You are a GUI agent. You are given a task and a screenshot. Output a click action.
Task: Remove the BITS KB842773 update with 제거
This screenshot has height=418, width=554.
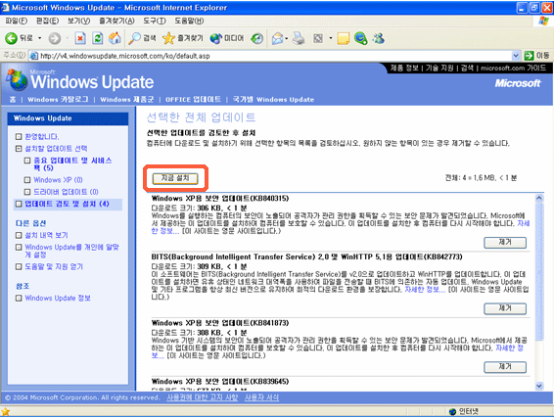tap(505, 308)
